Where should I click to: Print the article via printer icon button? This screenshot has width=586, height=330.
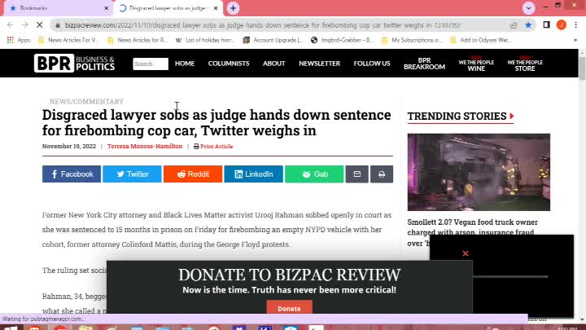pos(382,174)
